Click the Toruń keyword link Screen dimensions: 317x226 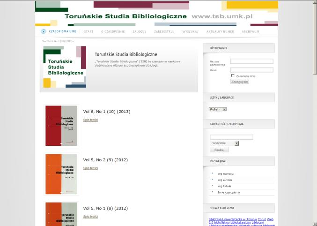coord(262,219)
